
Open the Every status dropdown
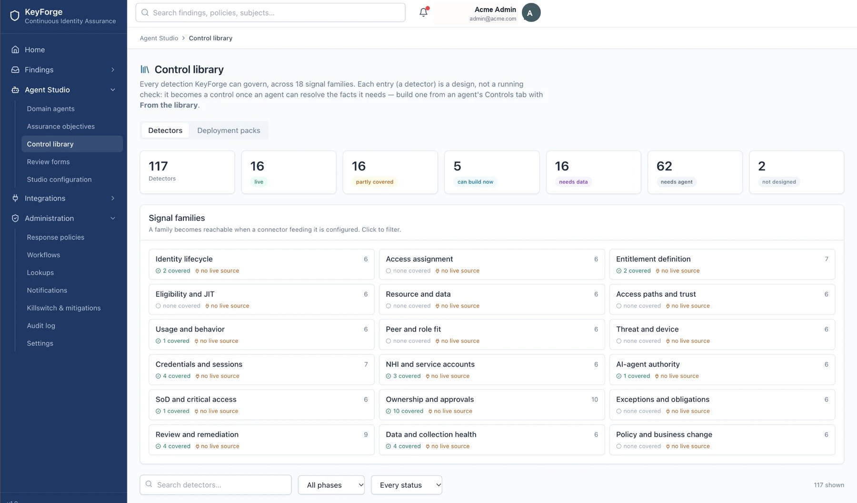point(407,485)
